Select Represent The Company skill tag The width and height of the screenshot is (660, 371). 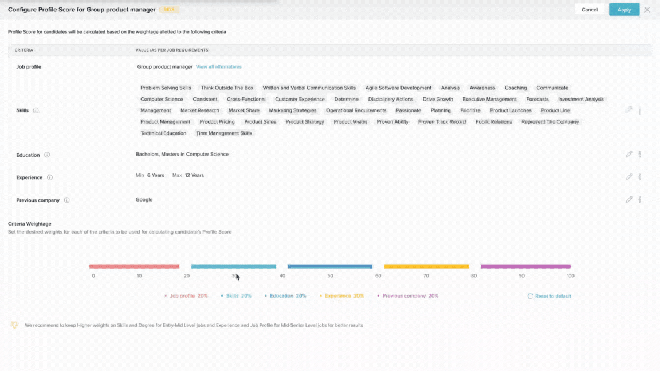[550, 121]
